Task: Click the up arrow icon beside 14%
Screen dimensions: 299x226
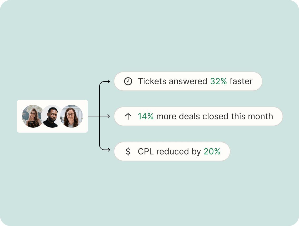Action: point(128,116)
